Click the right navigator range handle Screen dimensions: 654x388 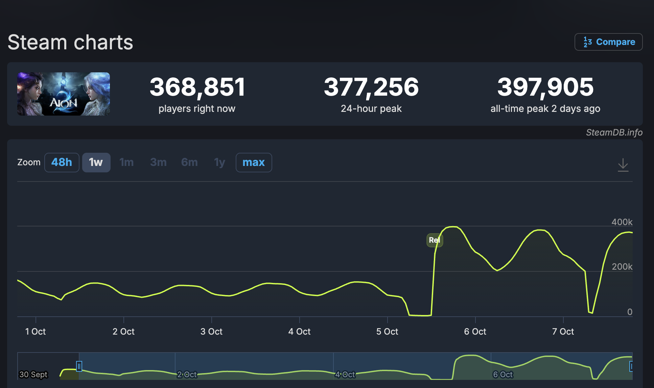[631, 366]
